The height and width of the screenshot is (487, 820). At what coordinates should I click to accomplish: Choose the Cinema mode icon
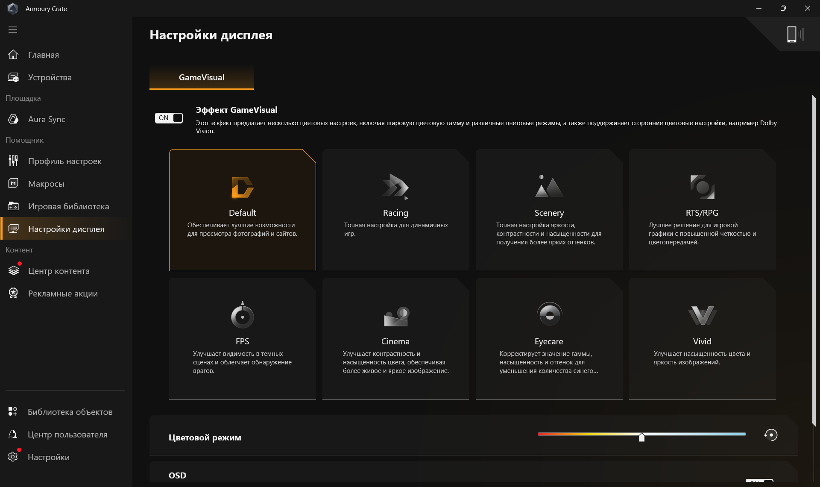395,316
